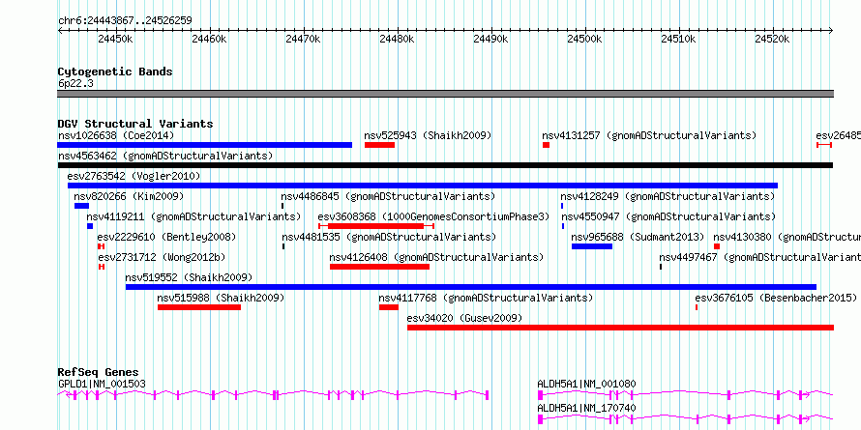Click the nsv4126408 gnomAD red bar
Image resolution: width=861 pixels, height=430 pixels.
coord(379,267)
